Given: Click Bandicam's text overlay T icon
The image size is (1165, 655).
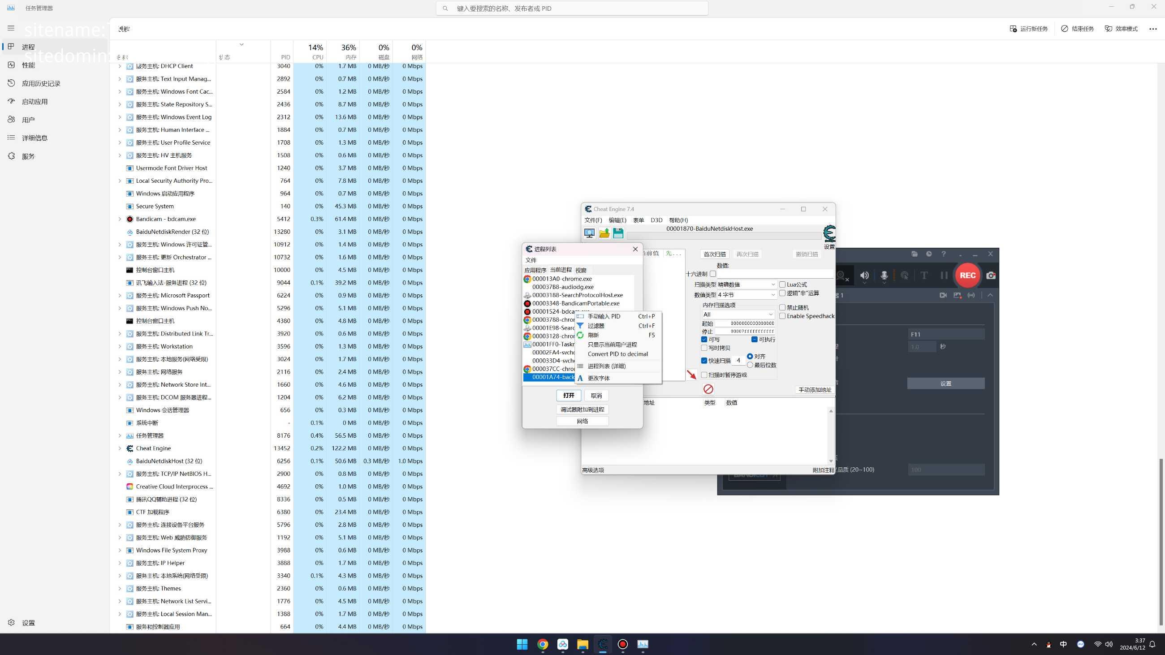Looking at the screenshot, I should 924,275.
